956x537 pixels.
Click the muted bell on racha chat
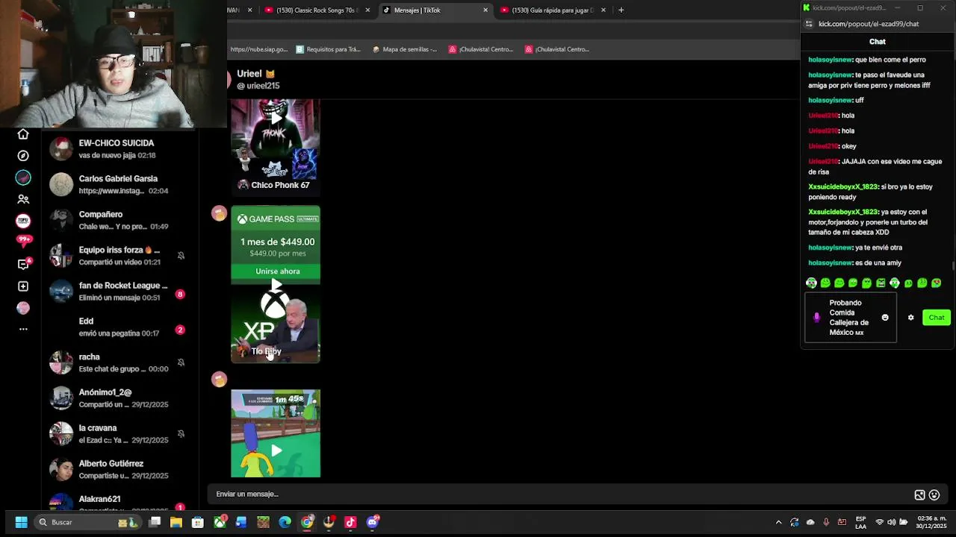[181, 362]
